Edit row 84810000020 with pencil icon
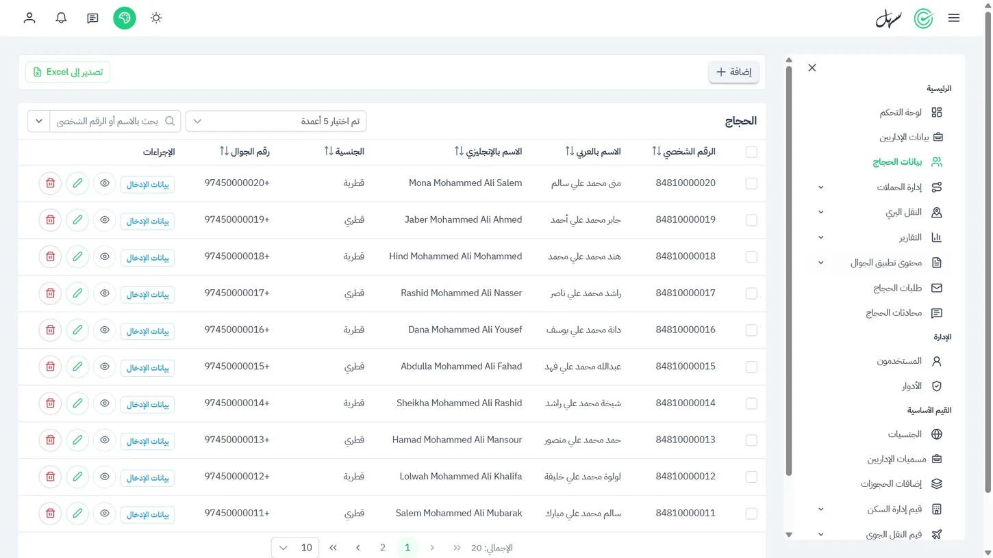 [x=77, y=183]
